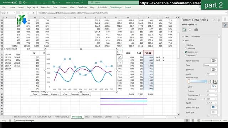Click Chart Filters funnel button beside chart
The width and height of the screenshot is (228, 128).
[120, 62]
